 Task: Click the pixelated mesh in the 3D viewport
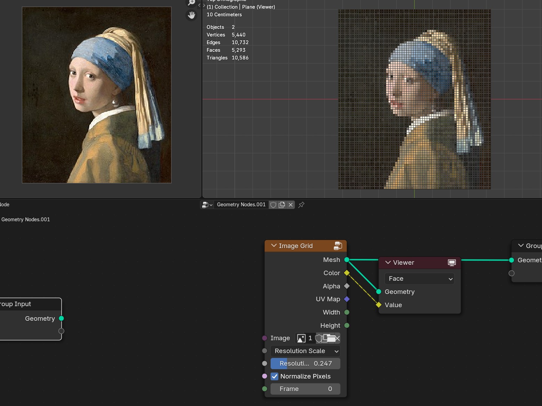tap(415, 99)
